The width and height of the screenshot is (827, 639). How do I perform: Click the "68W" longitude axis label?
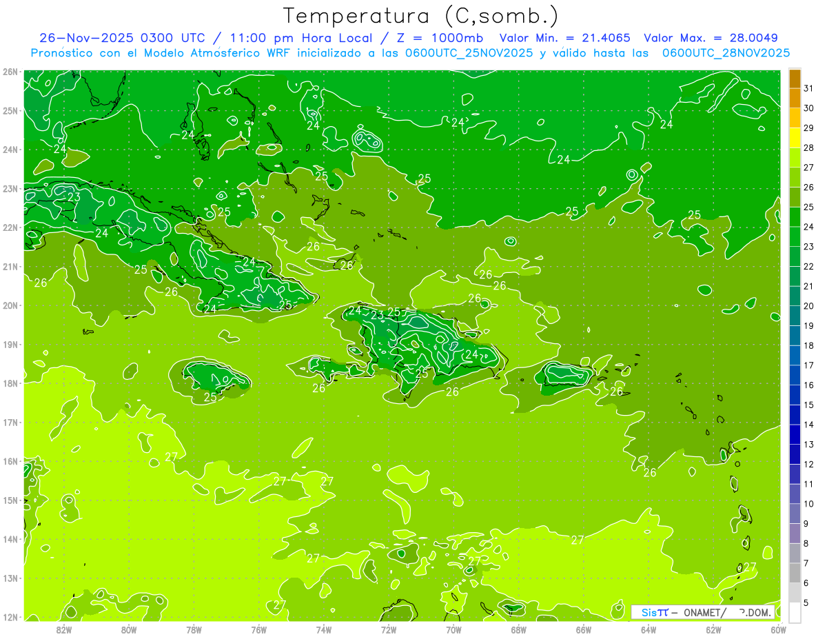click(x=519, y=629)
